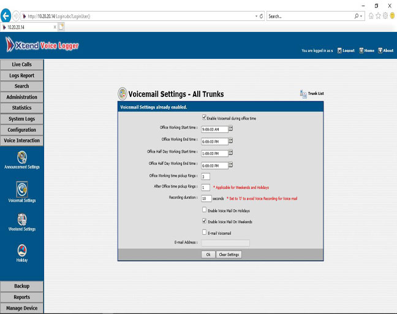Uncheck Enable Voice Mail On Weekends
397x314 pixels.
pyautogui.click(x=205, y=221)
